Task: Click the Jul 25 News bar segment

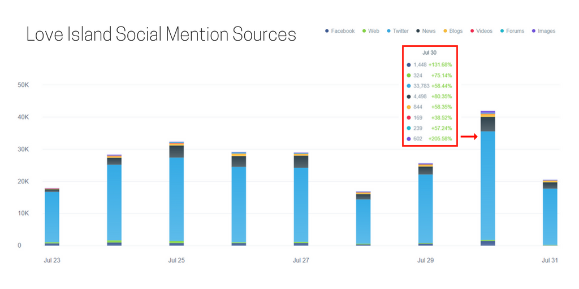Action: [176, 151]
